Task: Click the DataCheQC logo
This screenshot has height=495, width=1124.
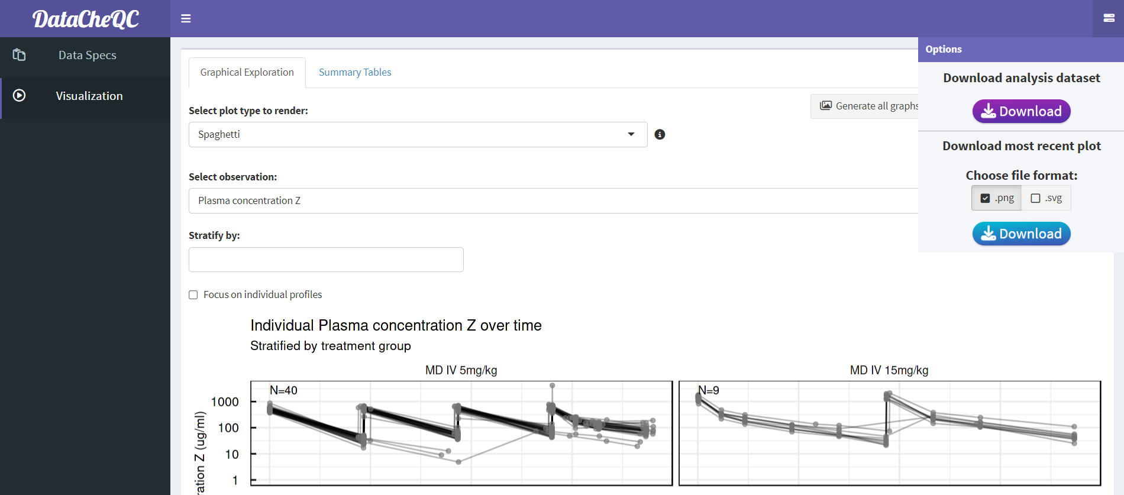Action: click(x=85, y=19)
